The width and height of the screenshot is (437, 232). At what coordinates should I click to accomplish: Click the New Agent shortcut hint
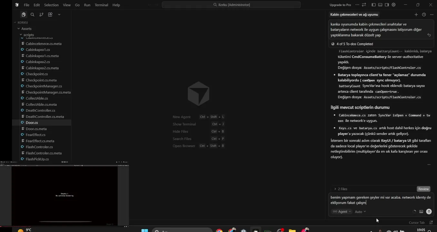(x=198, y=117)
